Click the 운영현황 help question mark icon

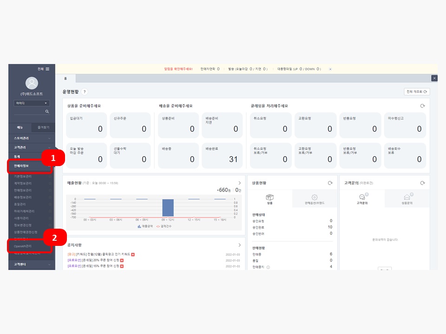(x=85, y=92)
